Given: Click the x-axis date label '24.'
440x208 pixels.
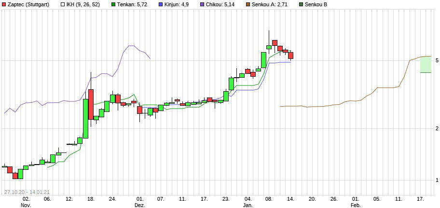Looking at the screenshot, I should click(x=112, y=199).
